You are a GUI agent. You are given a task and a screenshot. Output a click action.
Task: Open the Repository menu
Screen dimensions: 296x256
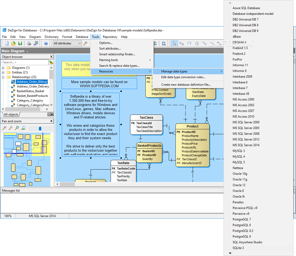coord(110,37)
